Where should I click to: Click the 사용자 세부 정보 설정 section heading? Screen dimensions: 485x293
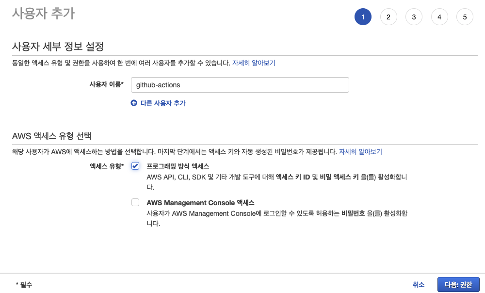point(58,47)
